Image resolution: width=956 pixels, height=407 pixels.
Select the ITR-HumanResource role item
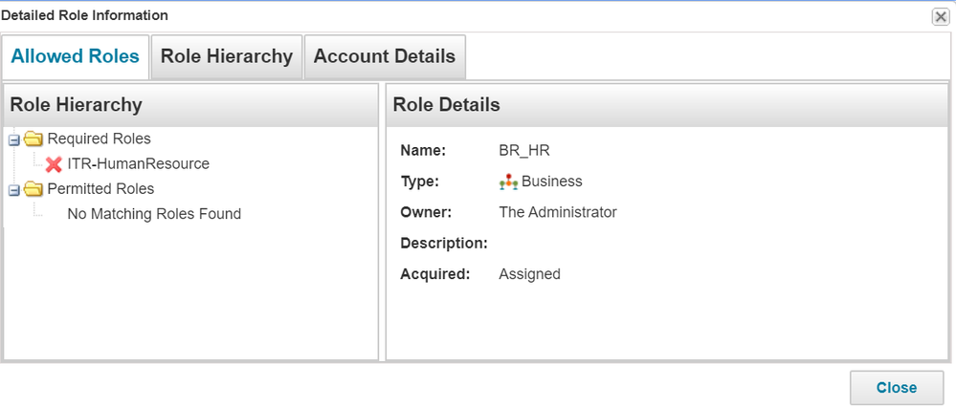[139, 163]
